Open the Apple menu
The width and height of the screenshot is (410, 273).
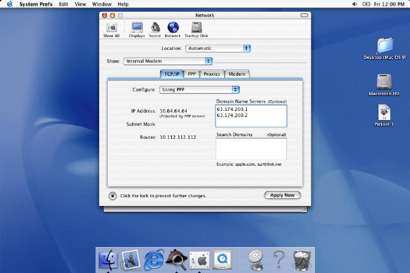(x=10, y=4)
